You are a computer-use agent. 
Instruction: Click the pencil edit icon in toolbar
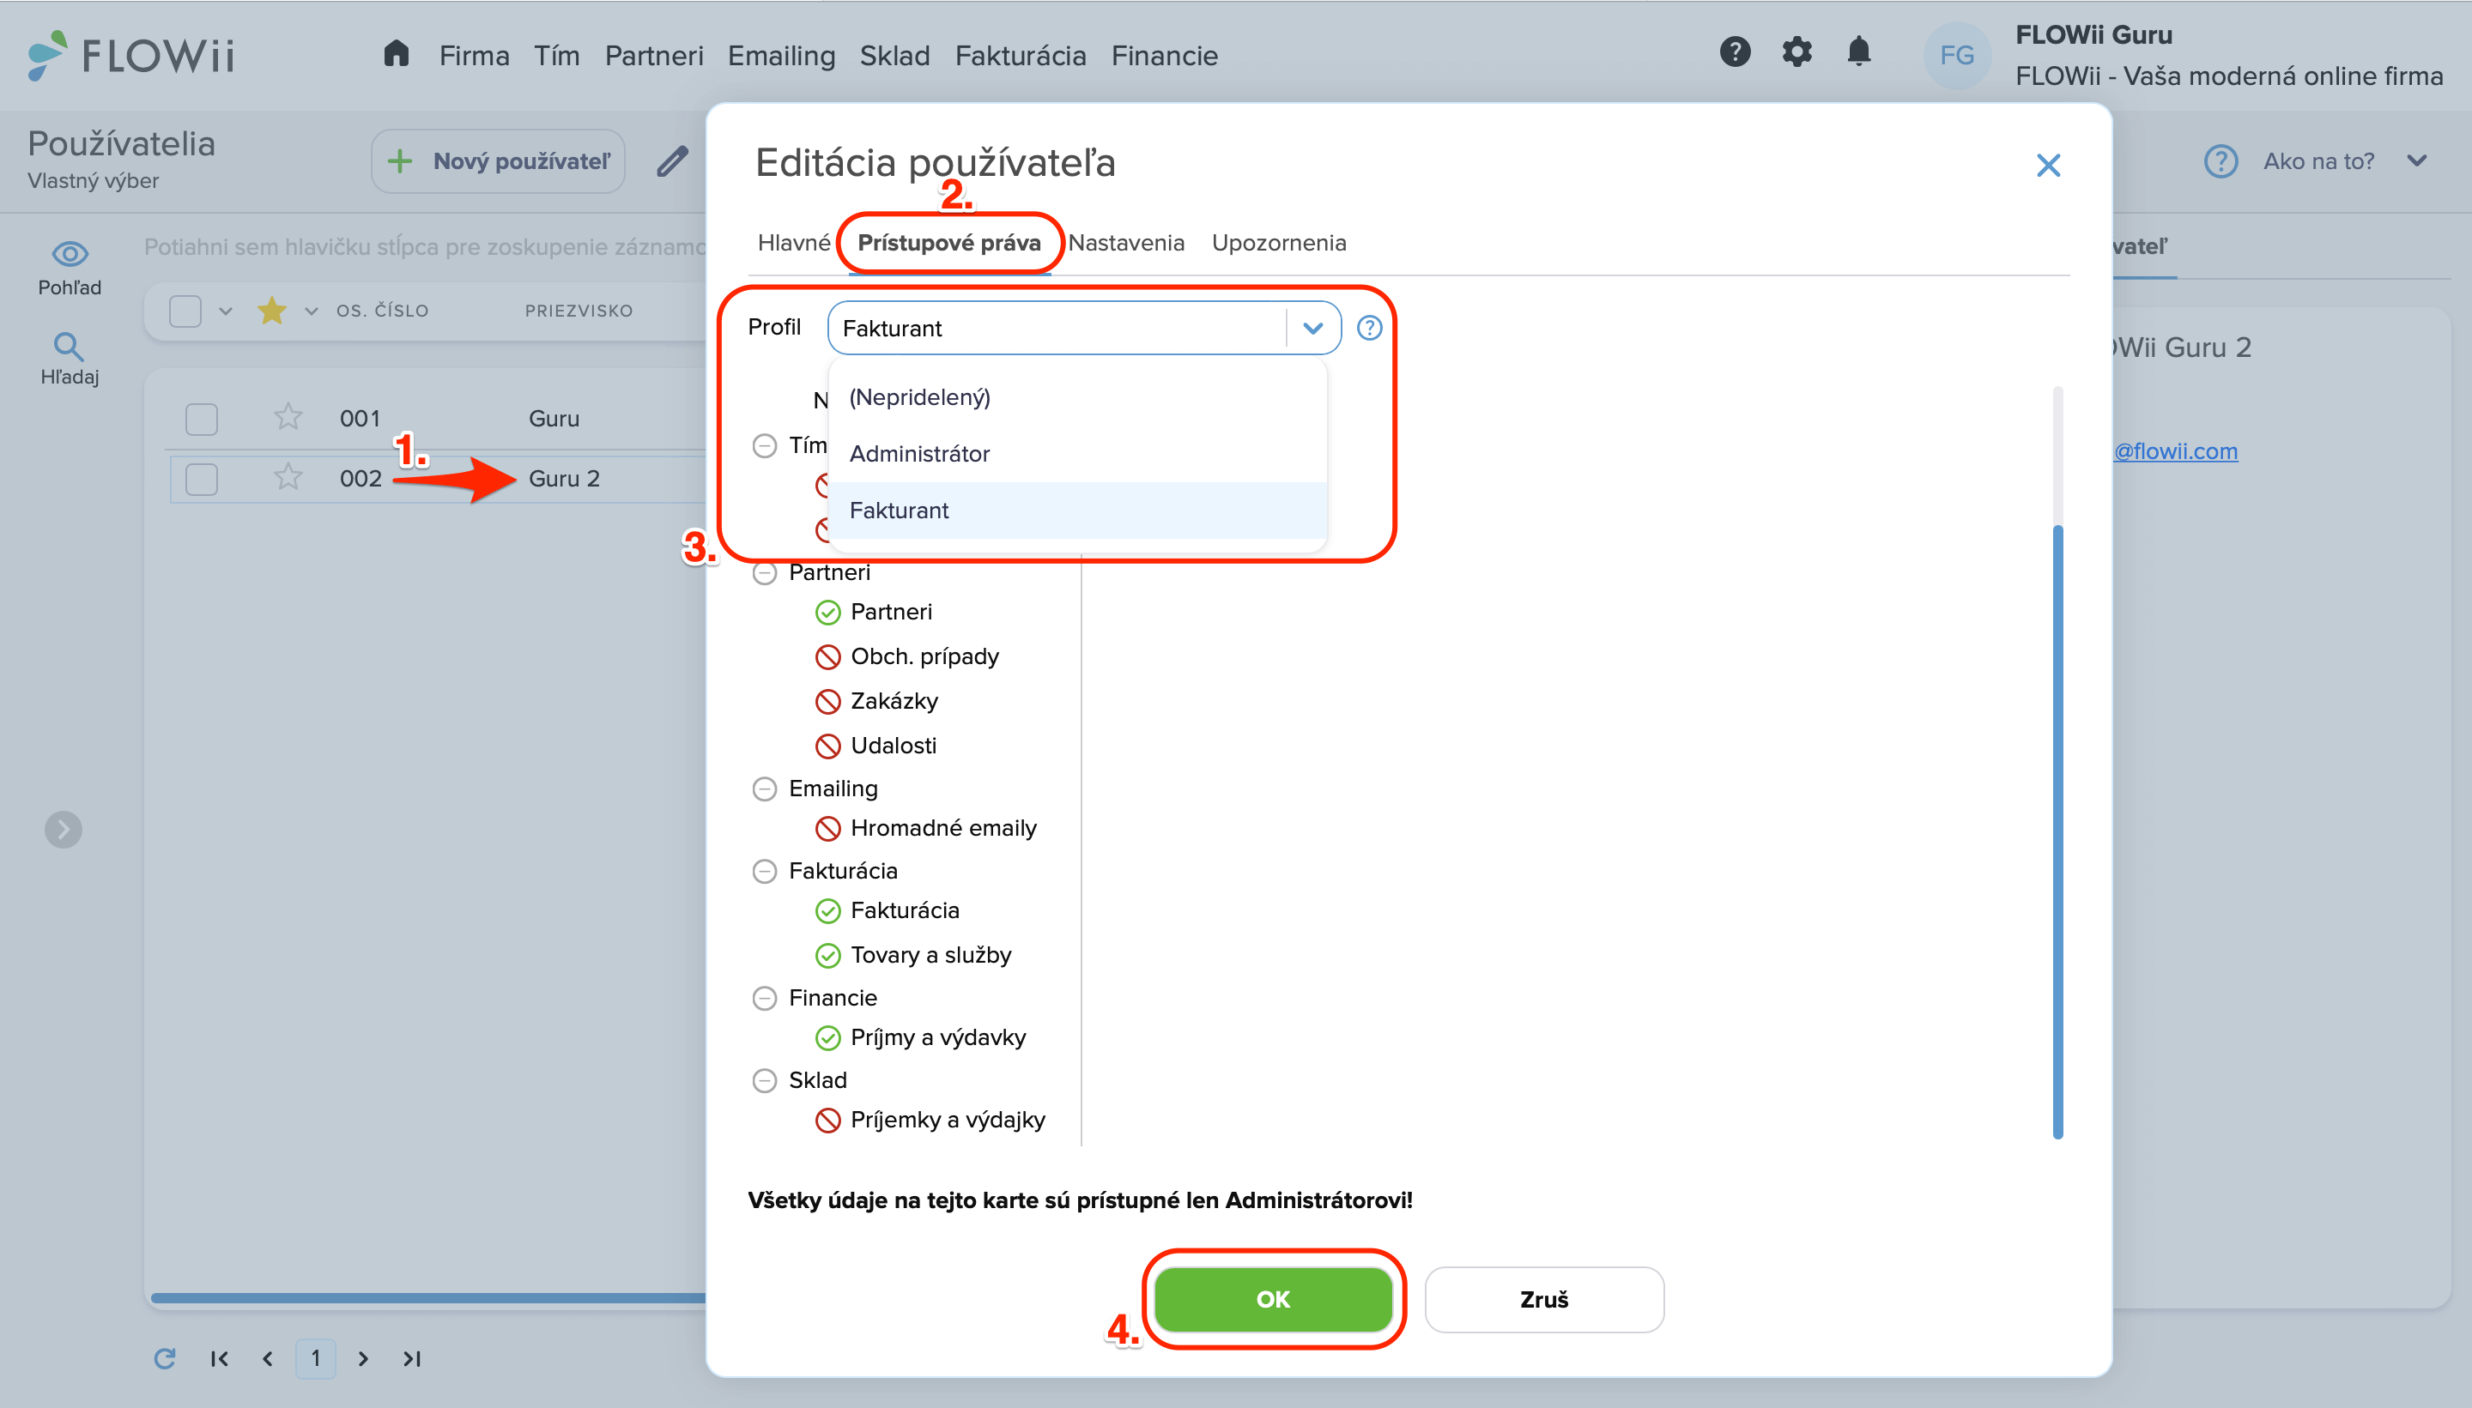[x=673, y=160]
